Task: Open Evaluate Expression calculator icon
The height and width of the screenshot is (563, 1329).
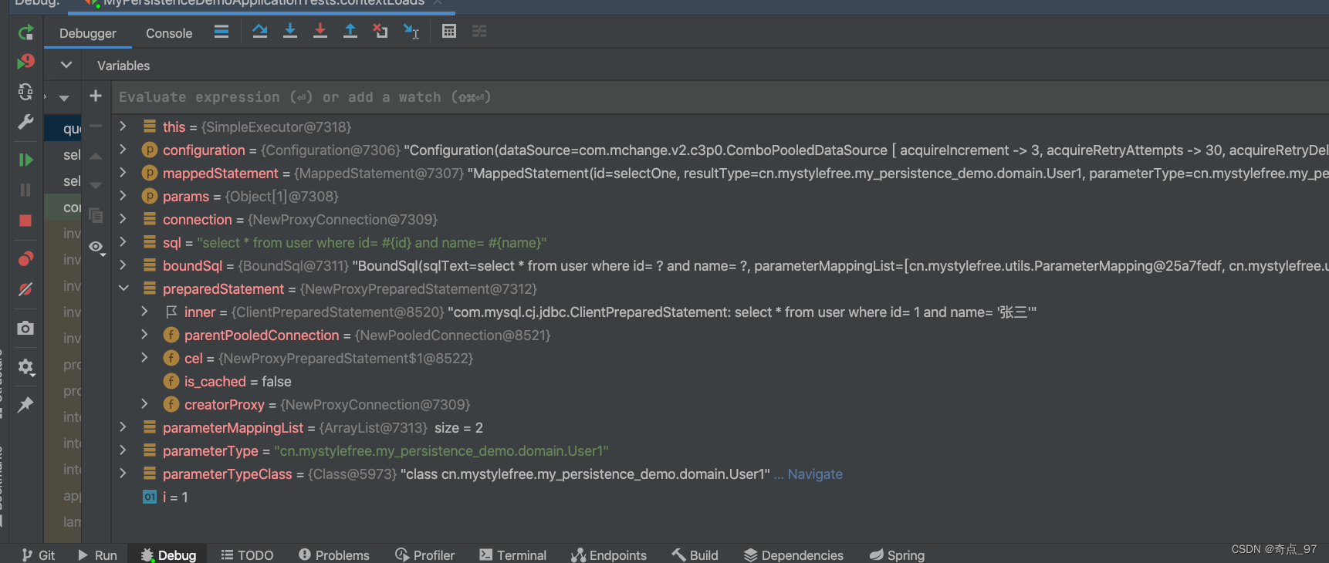Action: (x=449, y=32)
